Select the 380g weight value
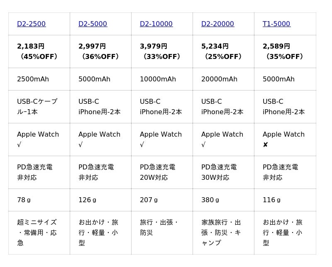 click(x=210, y=200)
